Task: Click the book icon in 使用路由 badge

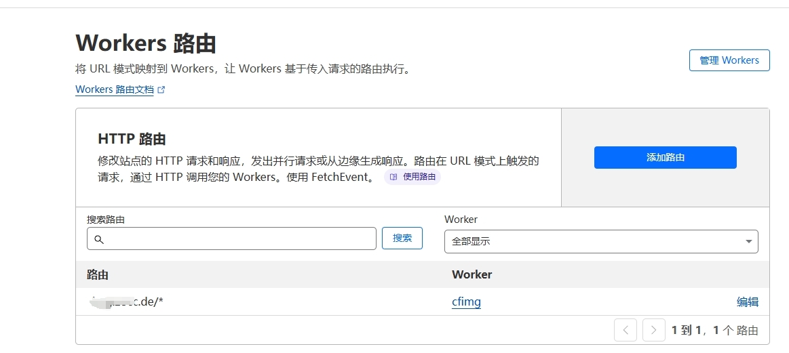Action: pos(393,177)
